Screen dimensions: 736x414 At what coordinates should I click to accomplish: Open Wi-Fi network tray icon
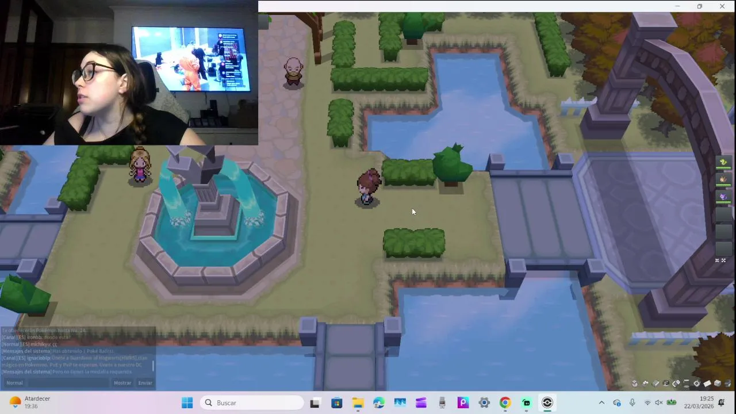coord(647,402)
